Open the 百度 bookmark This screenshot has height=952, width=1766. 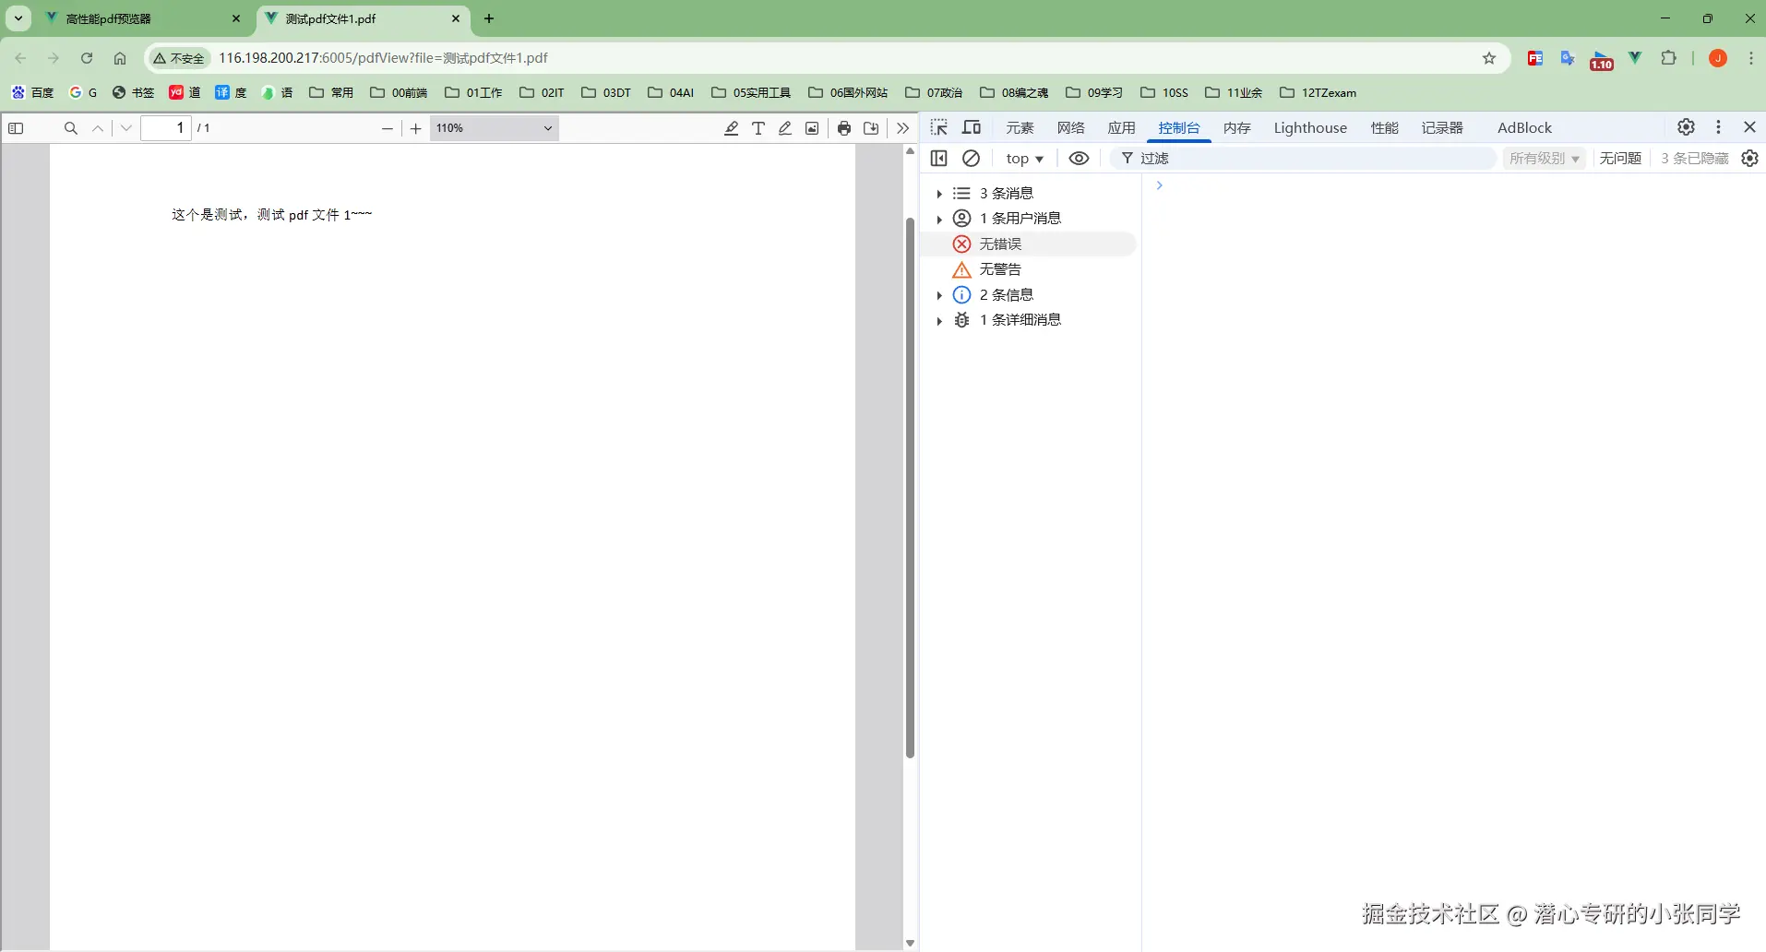click(33, 92)
